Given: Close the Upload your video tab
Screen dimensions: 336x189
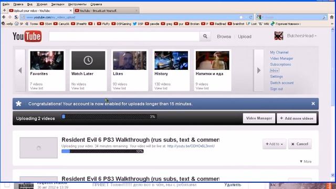Looking at the screenshot, I should (71, 10).
